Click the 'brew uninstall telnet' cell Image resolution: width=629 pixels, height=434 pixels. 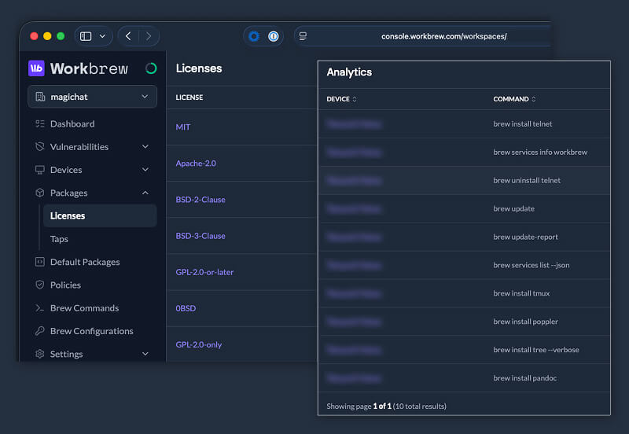coord(527,181)
